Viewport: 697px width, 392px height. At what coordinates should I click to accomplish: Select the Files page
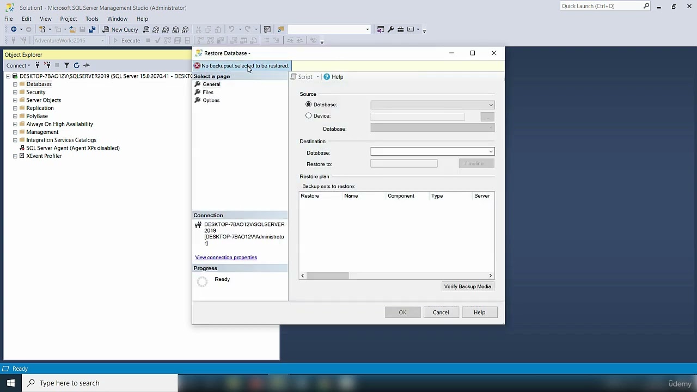tap(208, 93)
